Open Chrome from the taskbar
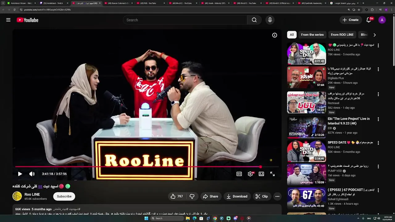This screenshot has width=395, height=222. click(215, 218)
